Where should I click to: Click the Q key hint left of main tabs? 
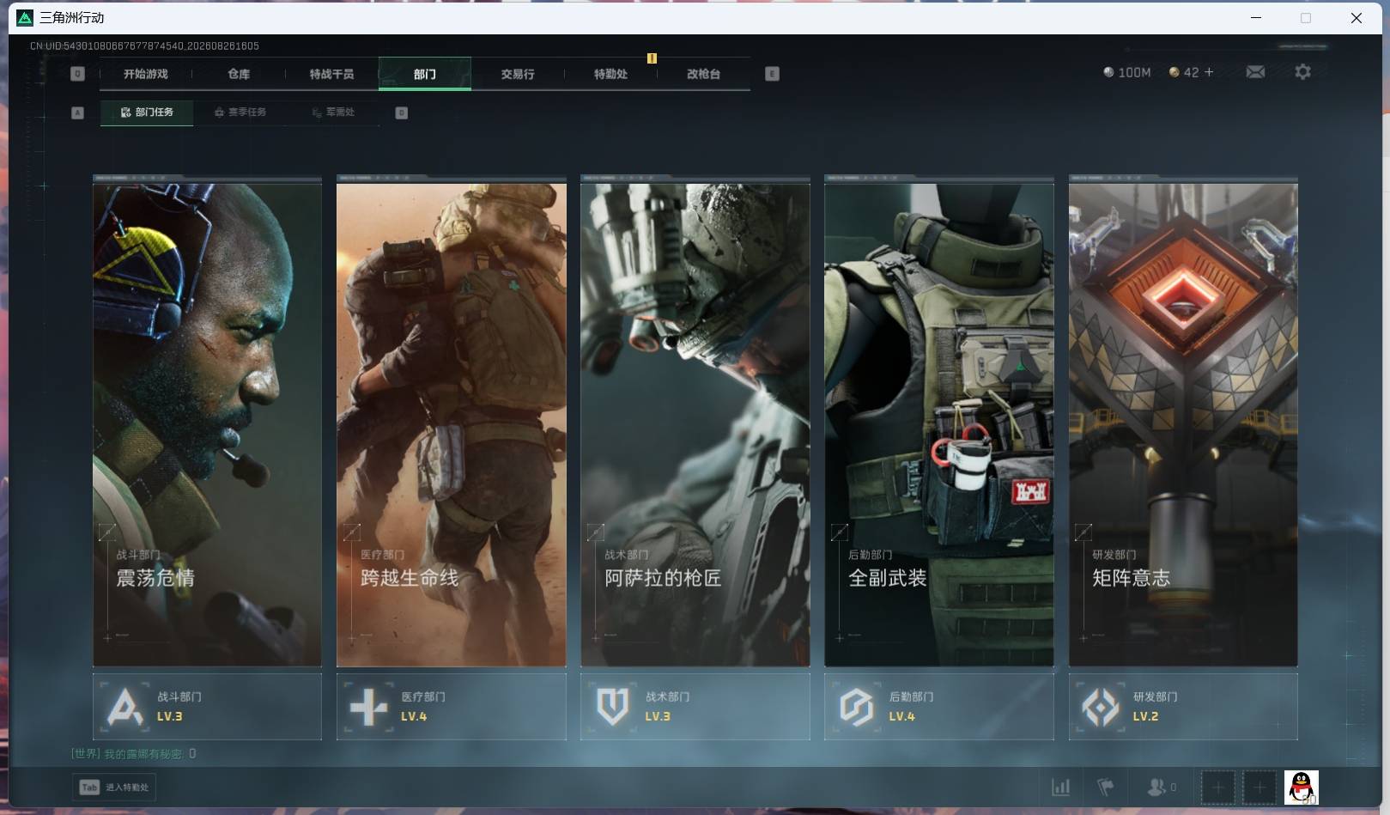tap(77, 74)
